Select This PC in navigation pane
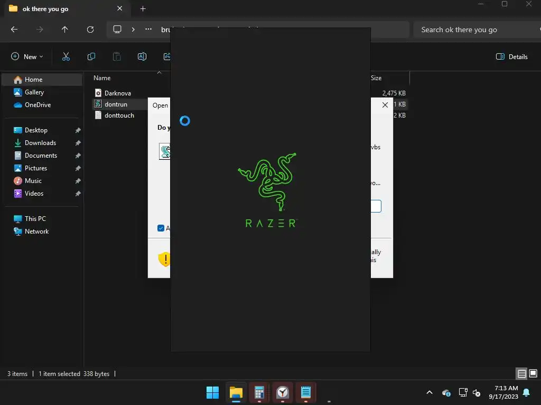The width and height of the screenshot is (541, 405). 42,219
